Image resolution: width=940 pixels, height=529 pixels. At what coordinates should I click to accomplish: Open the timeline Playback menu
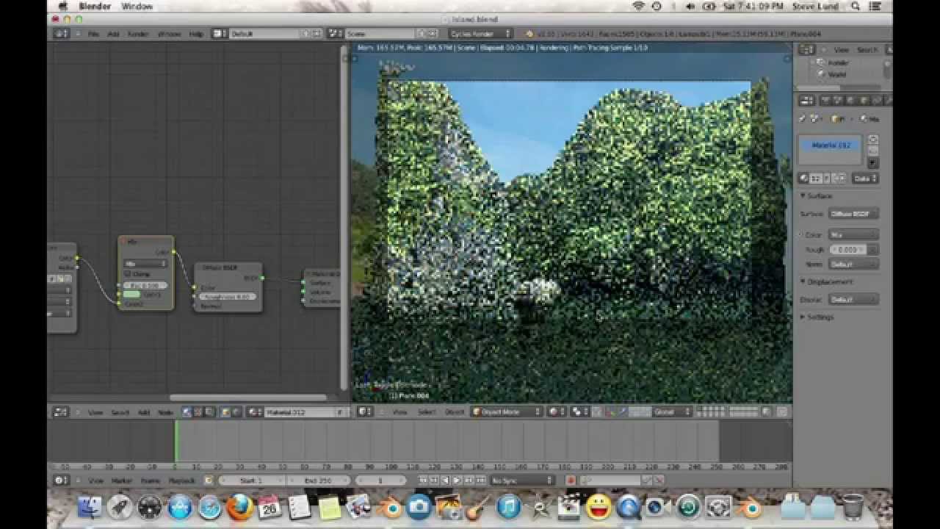click(181, 480)
